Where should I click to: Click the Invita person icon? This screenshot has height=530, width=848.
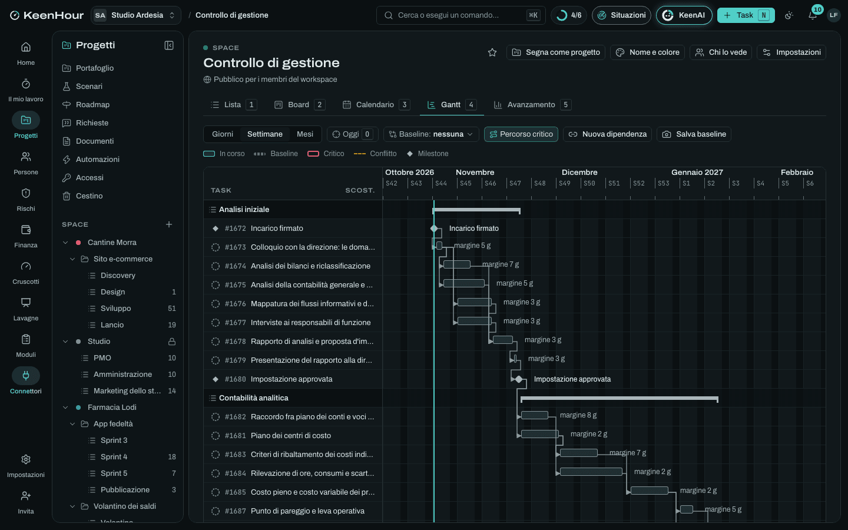pos(26,496)
